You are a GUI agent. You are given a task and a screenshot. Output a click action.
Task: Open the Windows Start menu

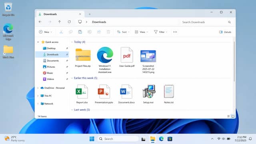pyautogui.click(x=92, y=139)
